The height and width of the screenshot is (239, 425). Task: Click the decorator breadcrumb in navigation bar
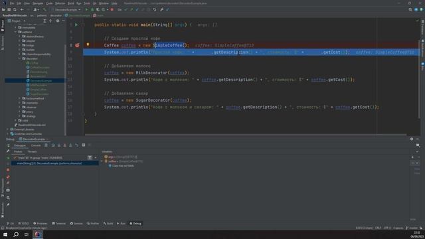pos(56,15)
